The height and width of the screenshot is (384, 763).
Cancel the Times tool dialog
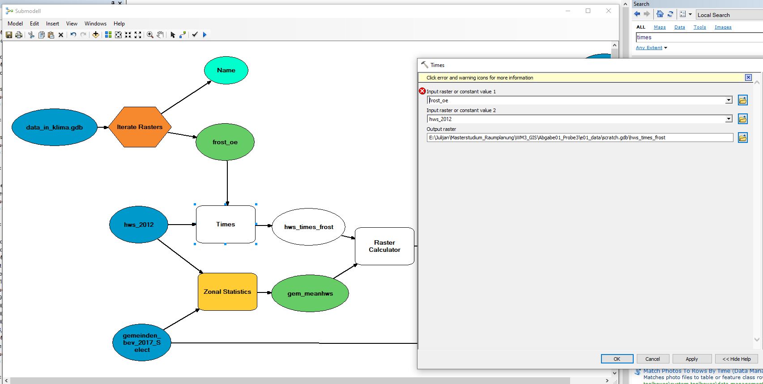[x=652, y=359]
